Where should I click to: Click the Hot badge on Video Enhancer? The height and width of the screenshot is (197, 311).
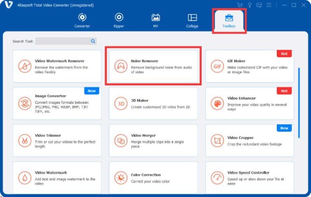point(284,91)
